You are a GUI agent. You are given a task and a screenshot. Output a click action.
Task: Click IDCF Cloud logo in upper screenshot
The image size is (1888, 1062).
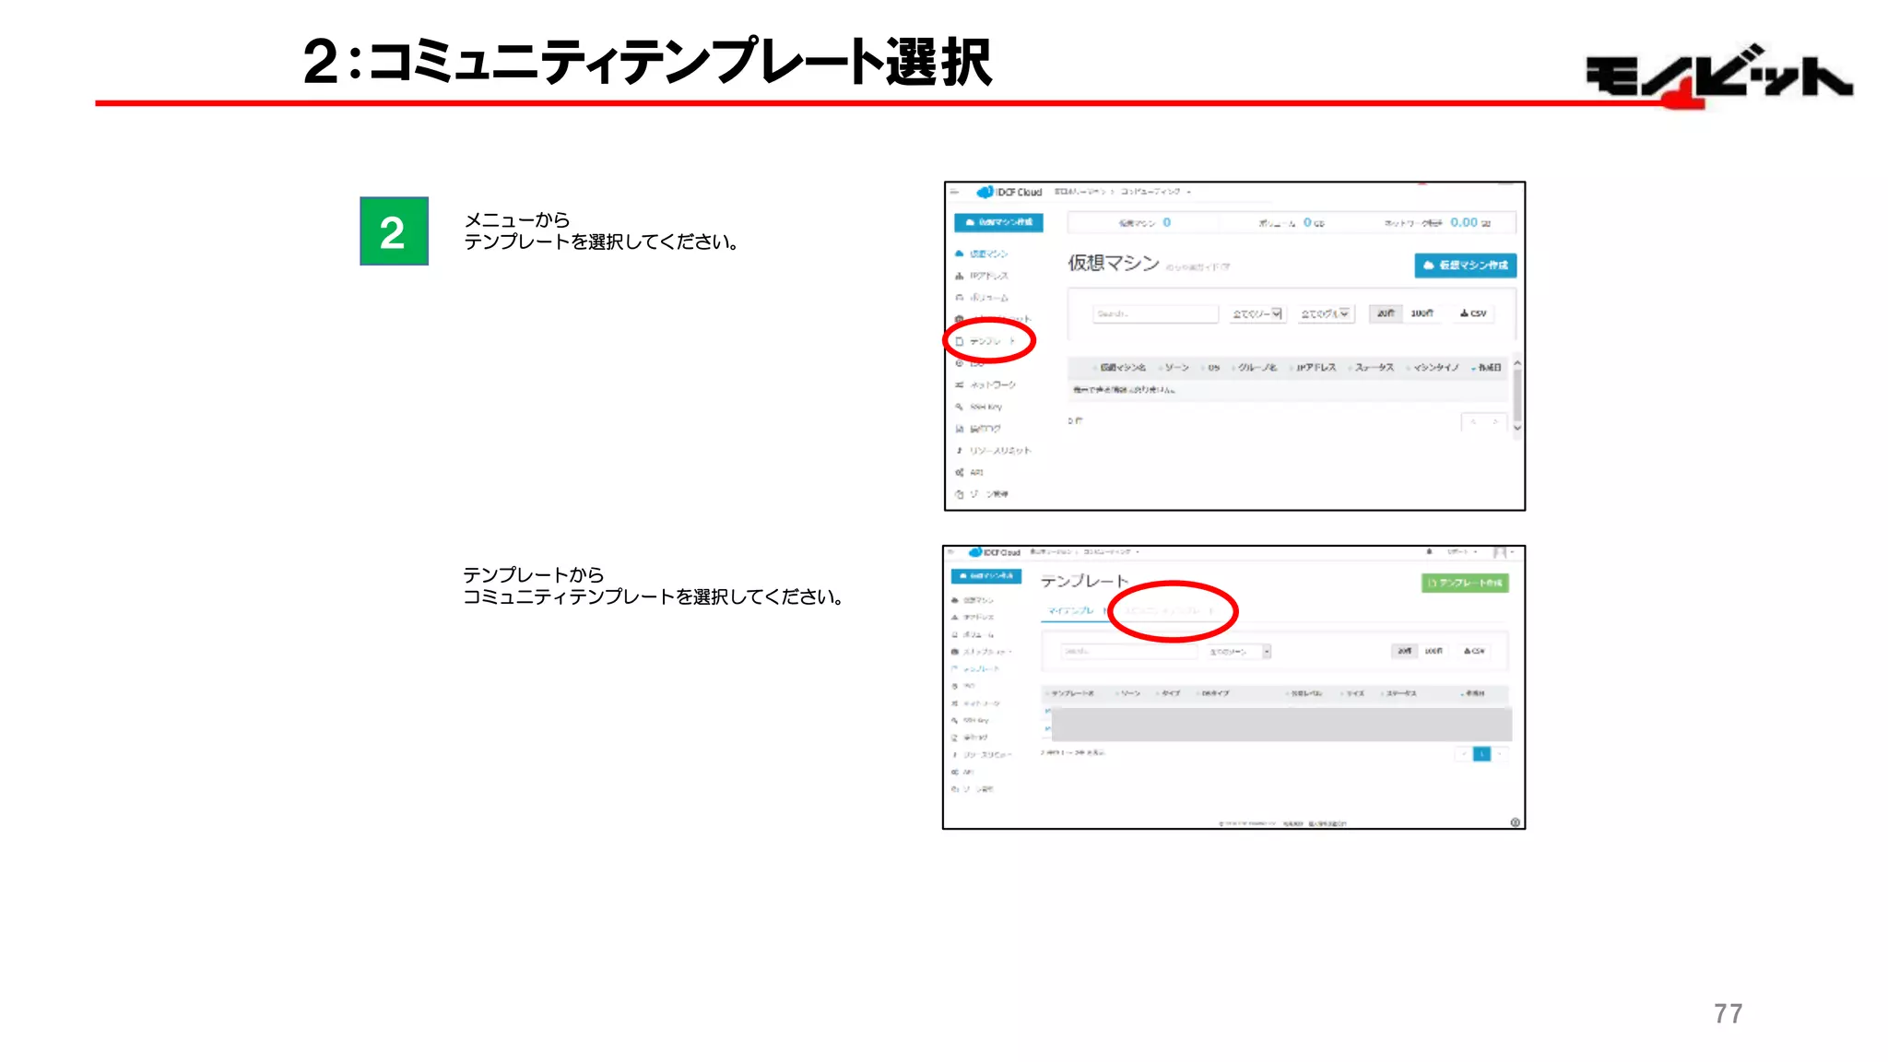1009,192
